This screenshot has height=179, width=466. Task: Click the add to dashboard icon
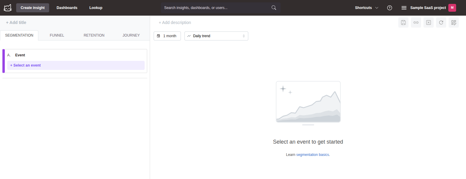click(x=454, y=22)
